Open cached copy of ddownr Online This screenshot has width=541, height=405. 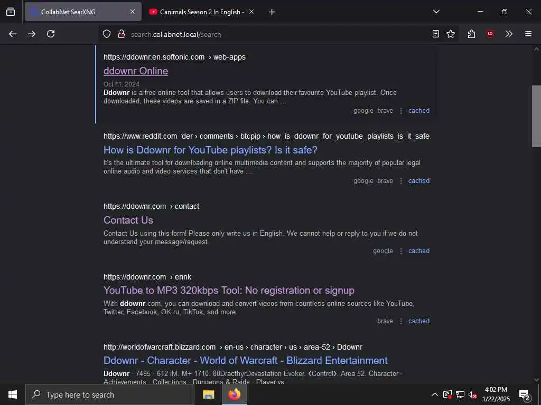click(419, 111)
